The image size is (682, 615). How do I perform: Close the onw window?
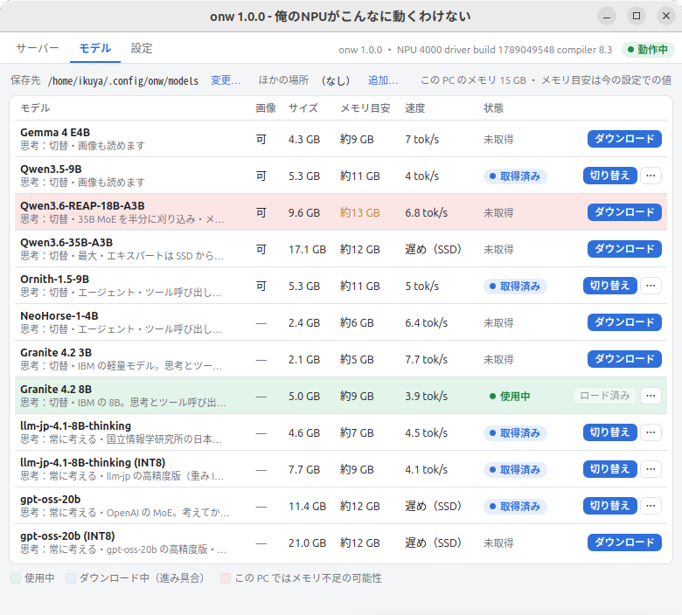666,16
